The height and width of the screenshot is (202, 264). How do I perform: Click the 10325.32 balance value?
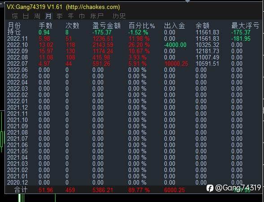click(x=207, y=45)
